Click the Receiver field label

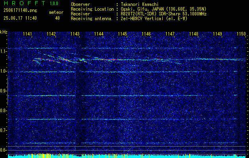point(80,14)
